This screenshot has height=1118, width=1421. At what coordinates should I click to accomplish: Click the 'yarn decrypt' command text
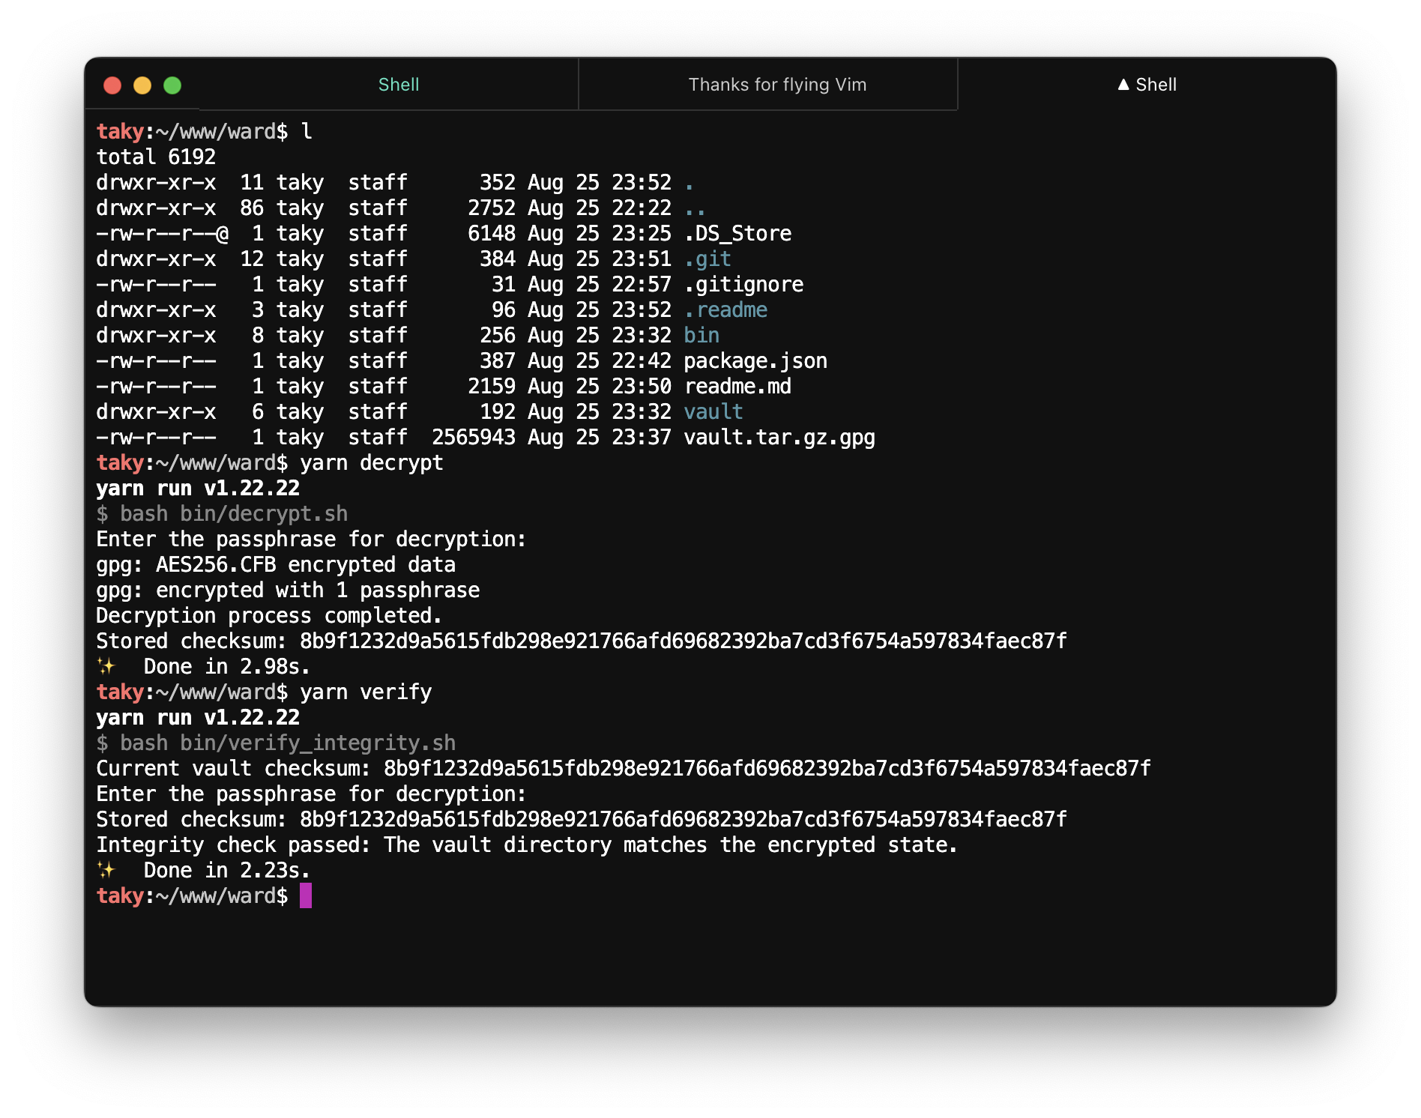pos(372,462)
